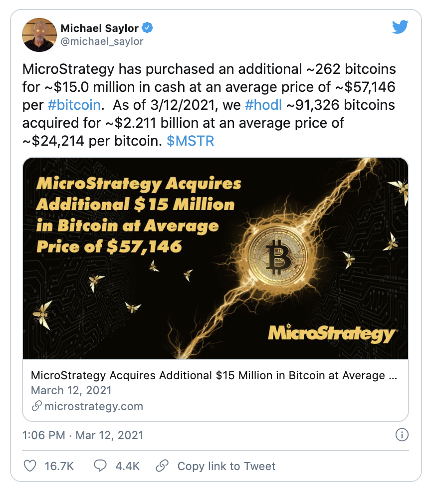Screen dimensions: 431x492
Task: Open the @michael_saylor handle link
Action: coord(102,41)
